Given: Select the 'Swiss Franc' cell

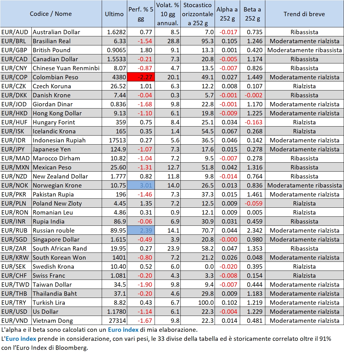Looking at the screenshot, I should tap(67, 276).
